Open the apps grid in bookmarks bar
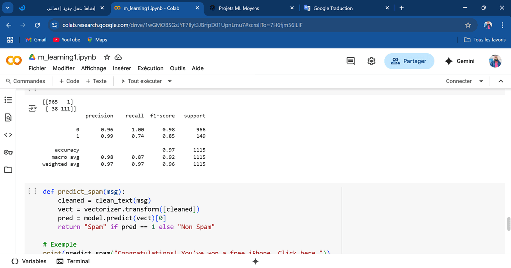Screen dimensions: 511x268 point(10,40)
